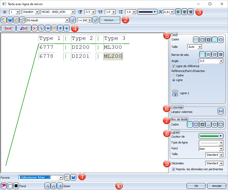The image size is (228, 190).
Task: Choose the rectangle frame in the Tout section
Action: [202, 40]
